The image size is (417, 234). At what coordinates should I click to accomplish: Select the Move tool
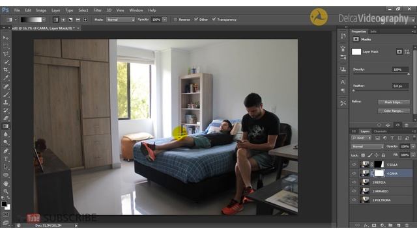click(x=6, y=38)
